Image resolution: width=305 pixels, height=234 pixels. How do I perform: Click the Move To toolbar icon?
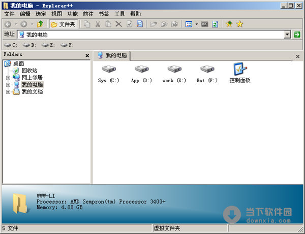tap(174, 24)
